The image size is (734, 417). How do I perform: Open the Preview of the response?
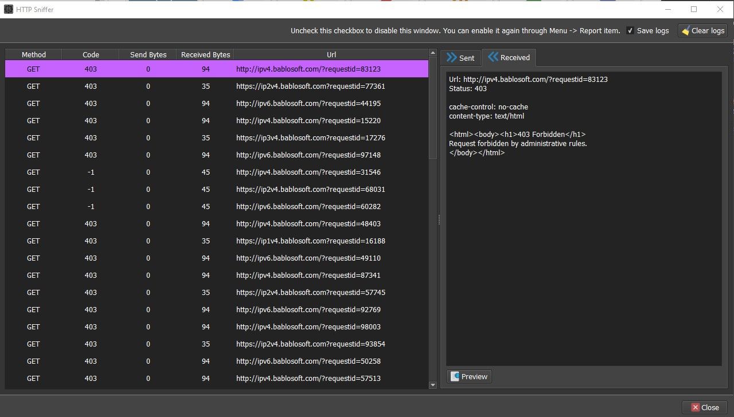click(469, 376)
